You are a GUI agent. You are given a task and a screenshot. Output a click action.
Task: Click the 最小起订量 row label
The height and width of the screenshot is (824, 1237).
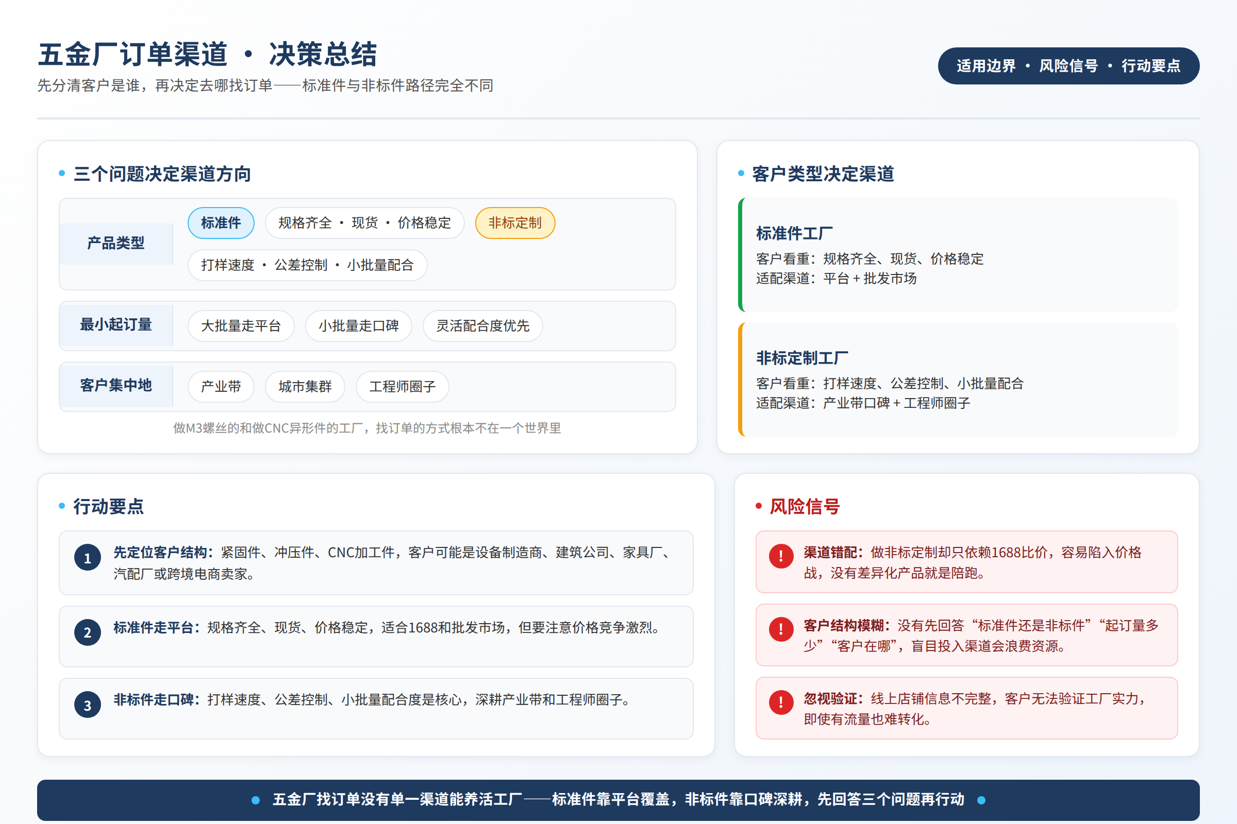pyautogui.click(x=115, y=325)
